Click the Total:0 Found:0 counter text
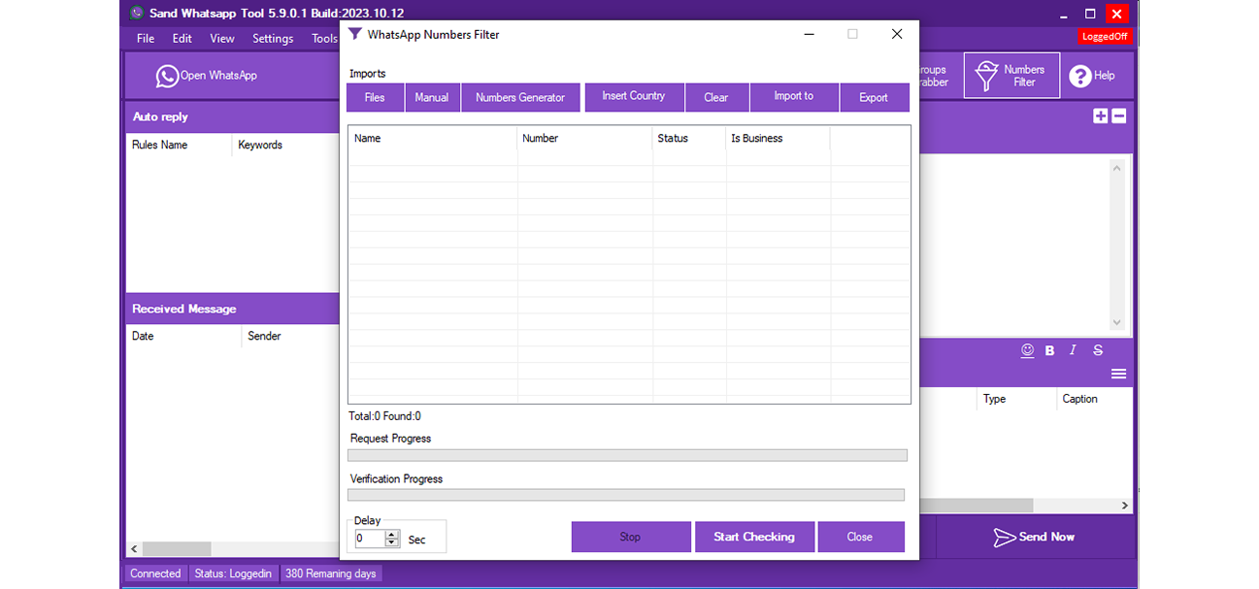Screen dimensions: 1259x589 click(x=384, y=416)
